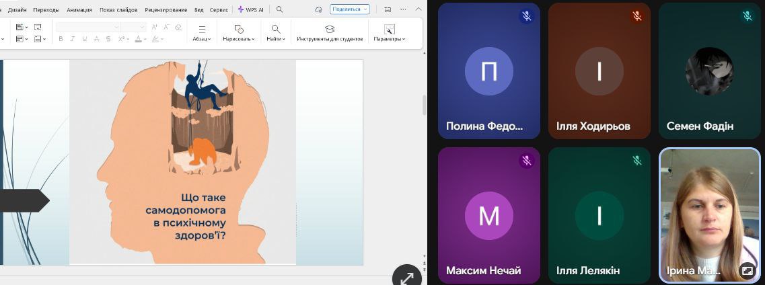Click muted mic icon on Ілля Ходирьов tile
The image size is (765, 285).
[636, 16]
